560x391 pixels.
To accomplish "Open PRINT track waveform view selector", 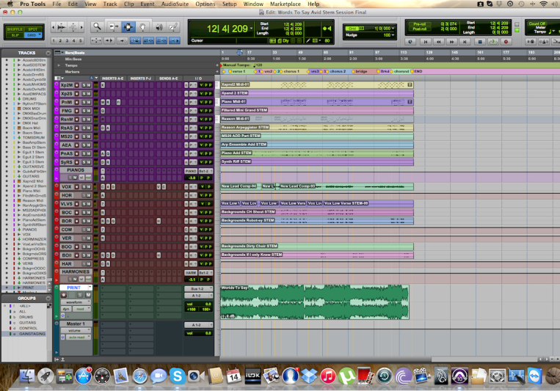I will (76, 302).
